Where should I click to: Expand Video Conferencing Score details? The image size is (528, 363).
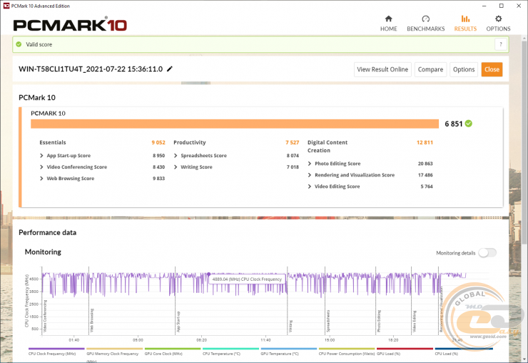coord(41,167)
